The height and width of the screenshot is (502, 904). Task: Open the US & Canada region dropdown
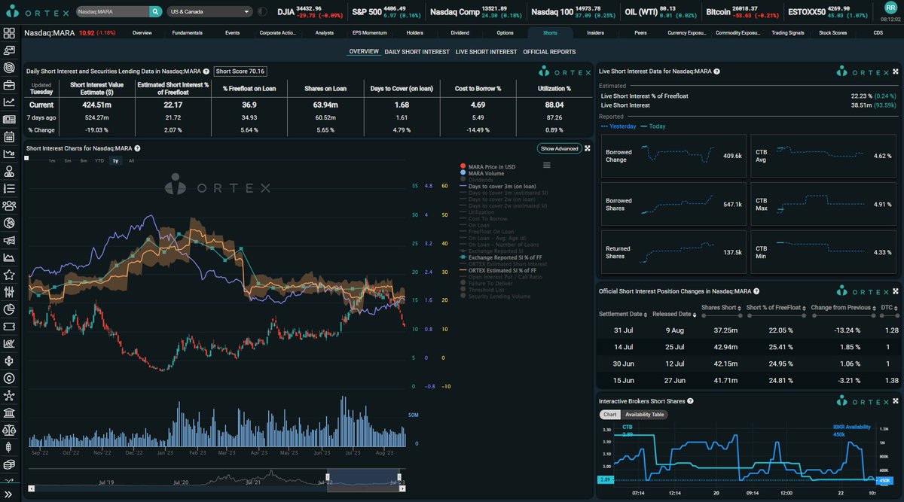(x=210, y=12)
